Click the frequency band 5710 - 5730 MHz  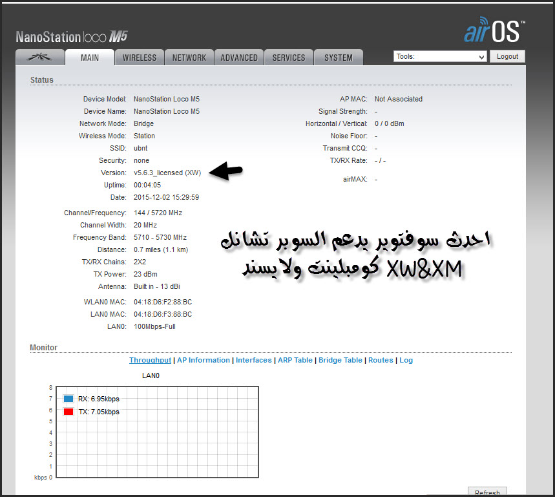(160, 238)
